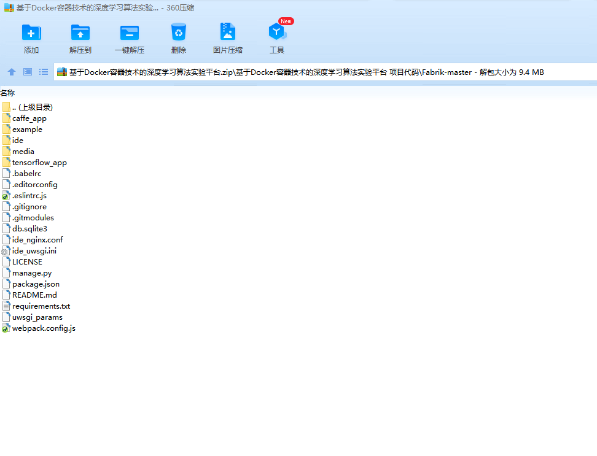Image resolution: width=597 pixels, height=456 pixels.
Task: Click the .editorconfig file icon
Action: tap(6, 184)
